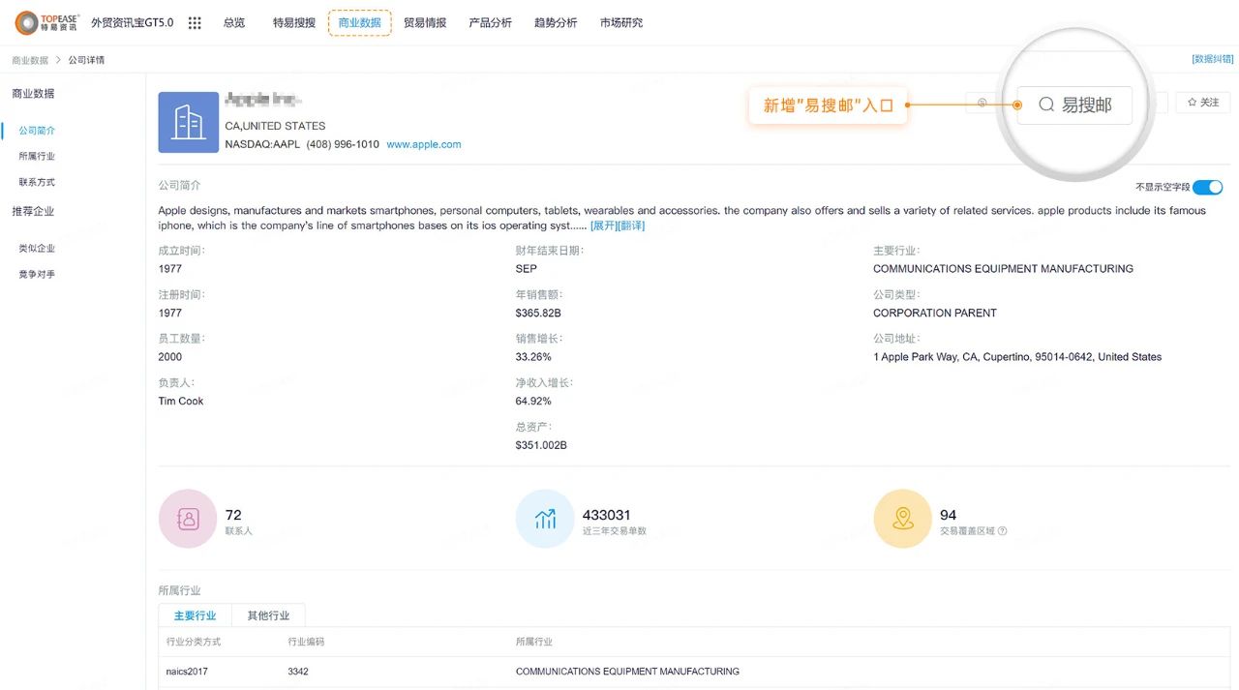Click the 数据纠错 link

(x=1212, y=59)
